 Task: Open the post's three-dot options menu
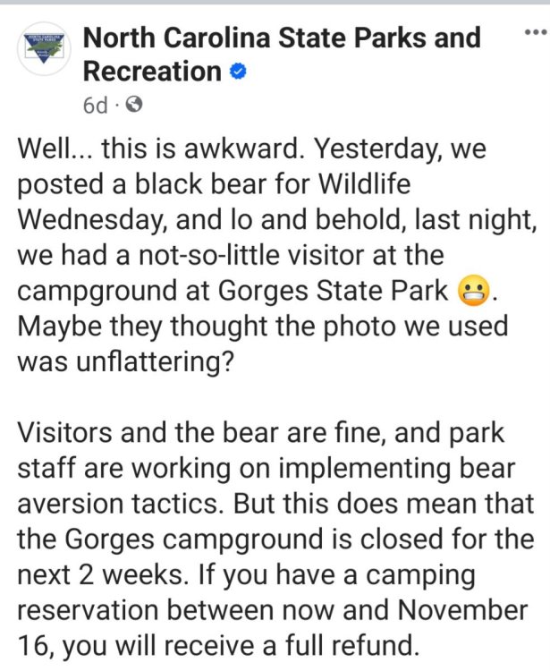[533, 32]
